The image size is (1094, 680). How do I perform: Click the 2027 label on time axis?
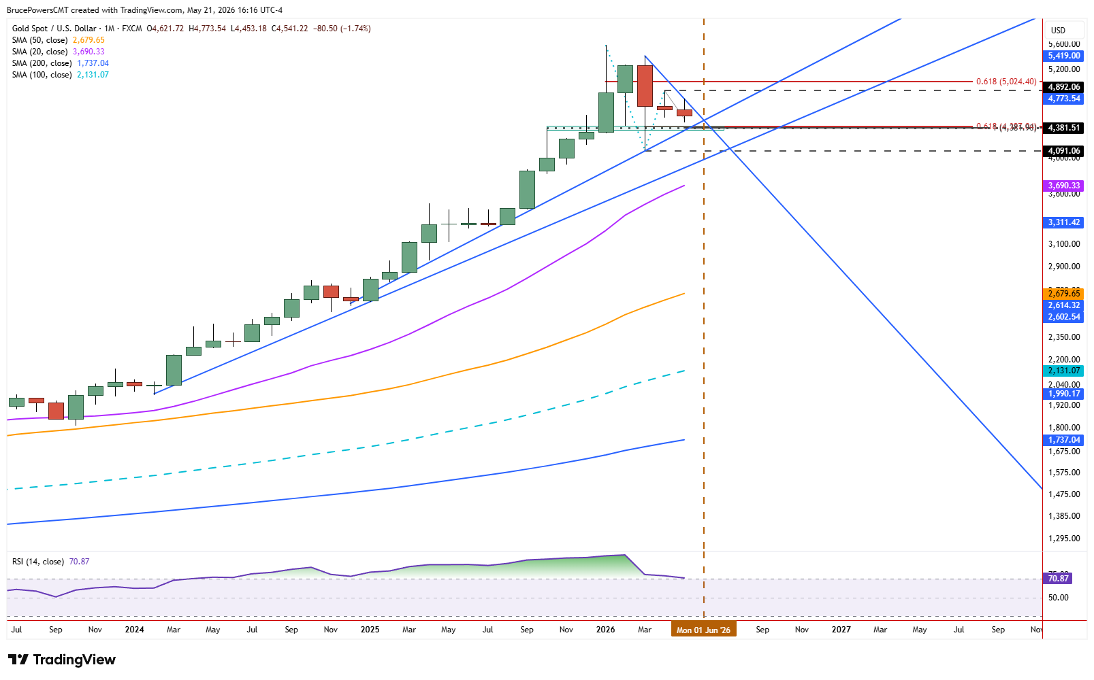(x=841, y=630)
